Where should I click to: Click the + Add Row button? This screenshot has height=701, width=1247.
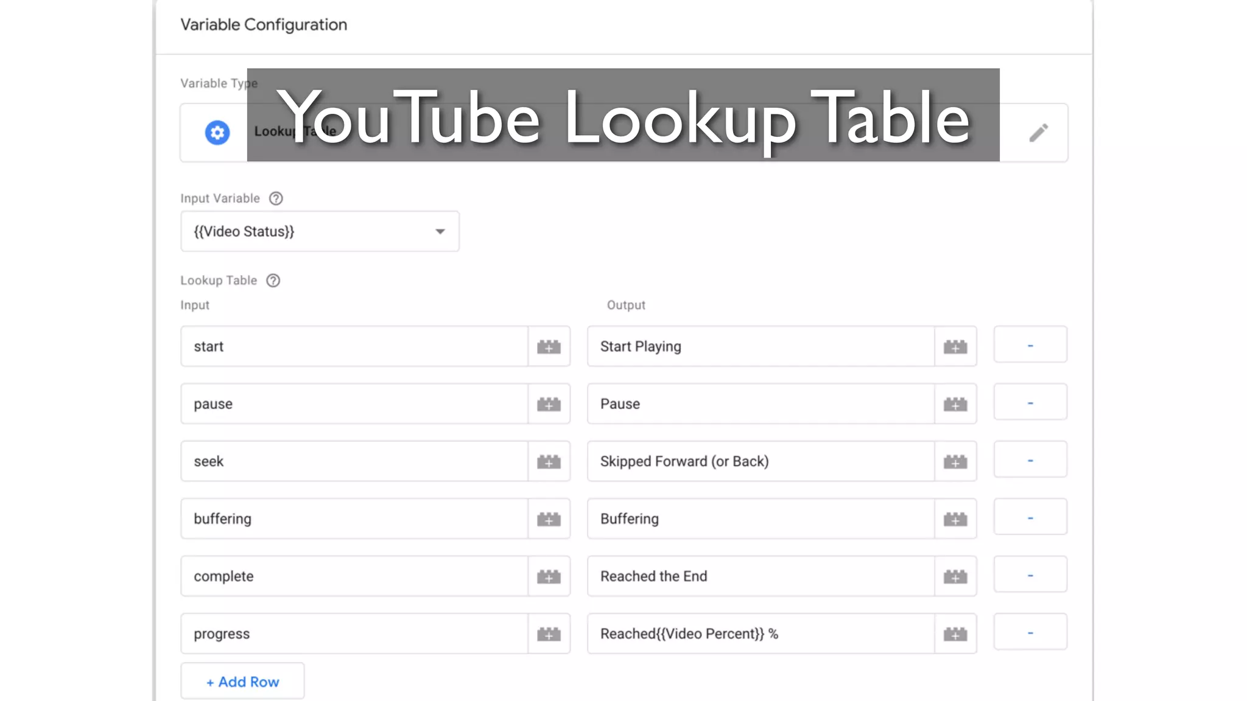242,682
